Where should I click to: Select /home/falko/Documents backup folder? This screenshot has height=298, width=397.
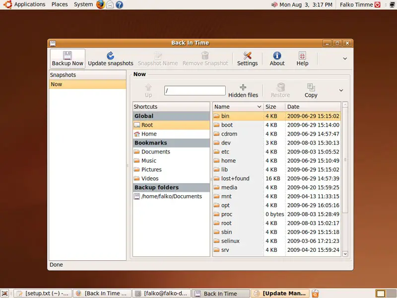[x=171, y=196]
